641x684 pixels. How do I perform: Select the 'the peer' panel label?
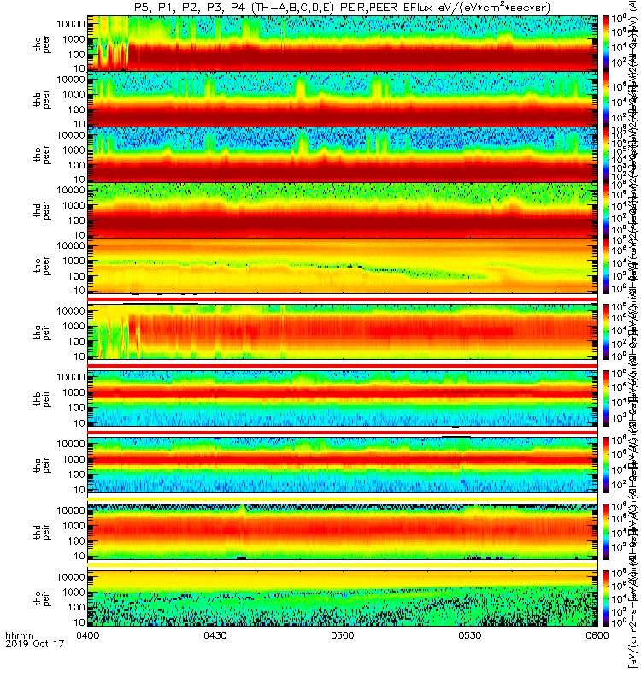pos(42,266)
